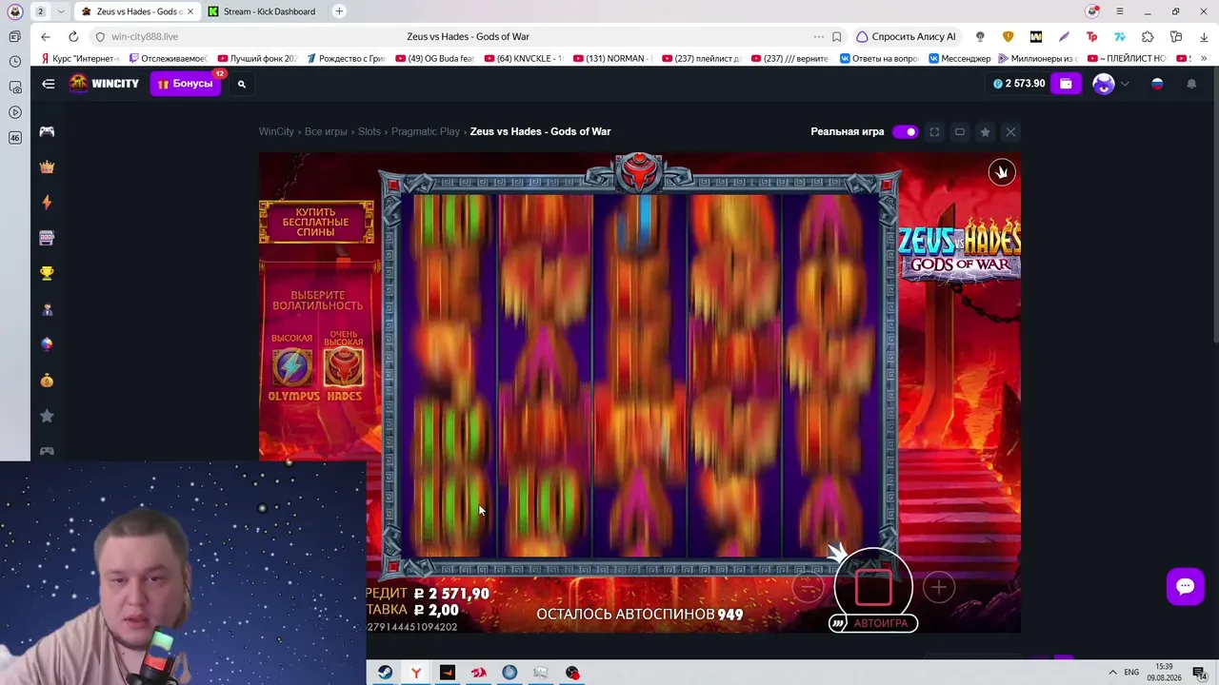
Task: Open Steam from the taskbar
Action: click(x=385, y=673)
